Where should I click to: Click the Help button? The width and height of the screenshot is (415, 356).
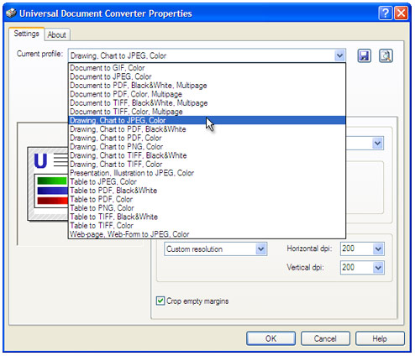click(x=380, y=338)
